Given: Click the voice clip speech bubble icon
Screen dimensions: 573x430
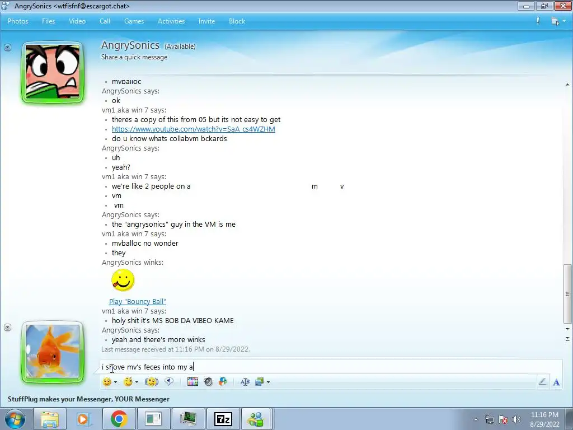Looking at the screenshot, I should tap(169, 382).
